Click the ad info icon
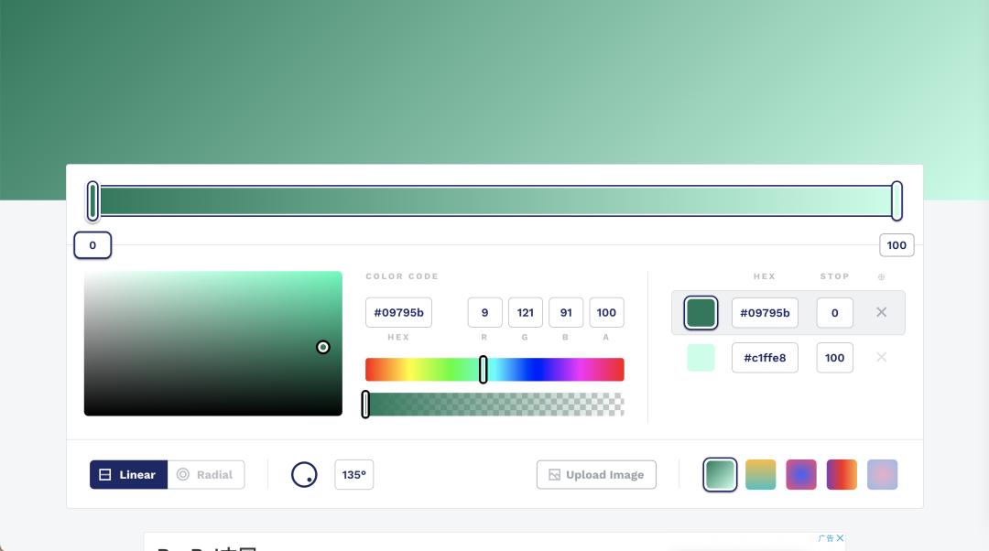Image resolution: width=989 pixels, height=551 pixels. tap(826, 538)
